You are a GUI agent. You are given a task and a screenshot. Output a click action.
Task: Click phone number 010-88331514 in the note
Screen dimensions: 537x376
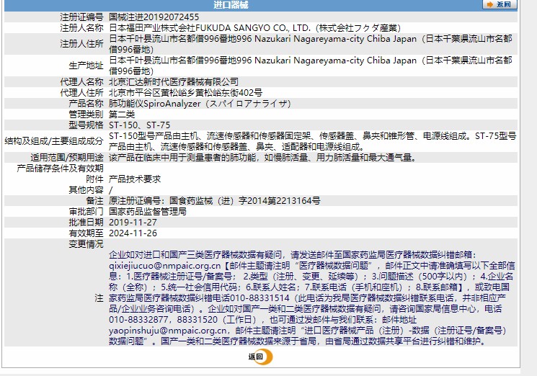(x=260, y=298)
